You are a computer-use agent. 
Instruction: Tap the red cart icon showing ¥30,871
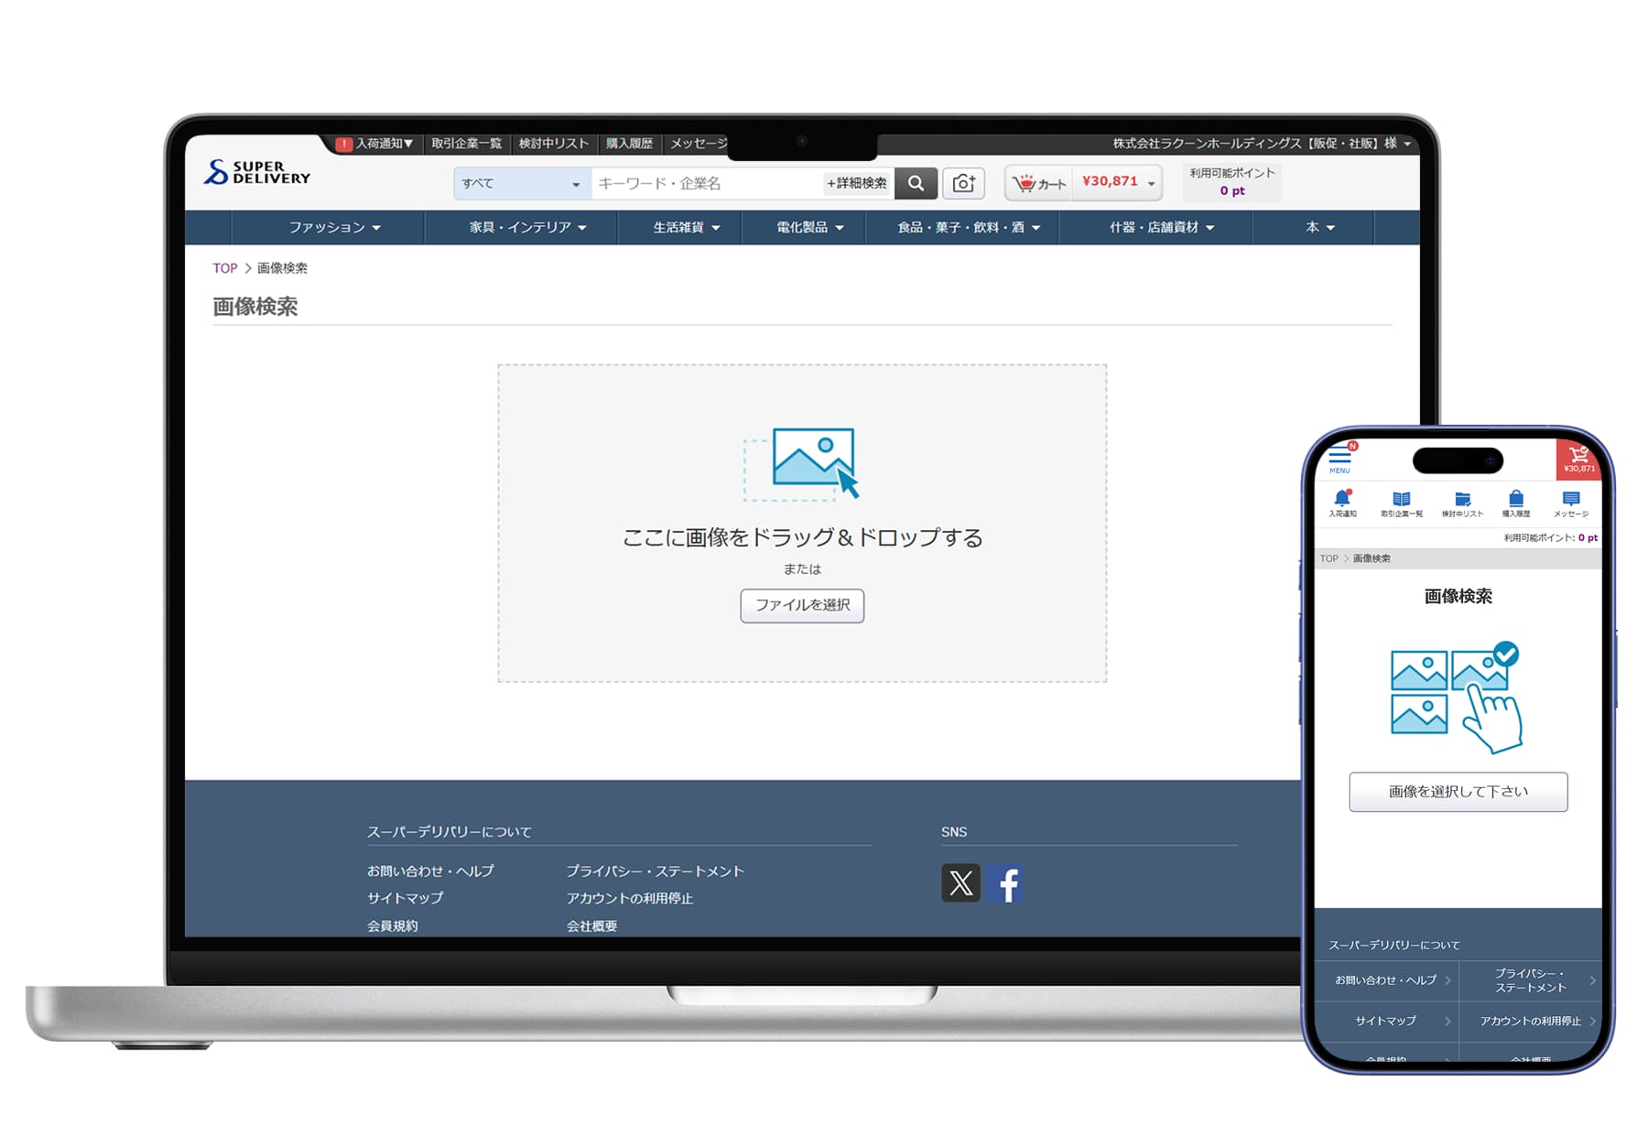pyautogui.click(x=1578, y=458)
